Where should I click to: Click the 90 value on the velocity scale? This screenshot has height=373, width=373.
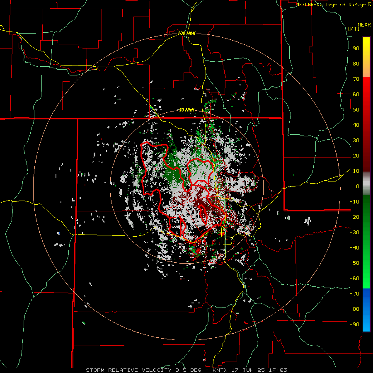tap(356, 48)
